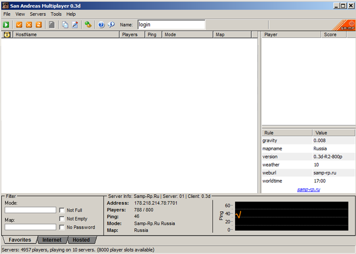Click the black ping graph area
The width and height of the screenshot is (356, 254).
click(291, 216)
